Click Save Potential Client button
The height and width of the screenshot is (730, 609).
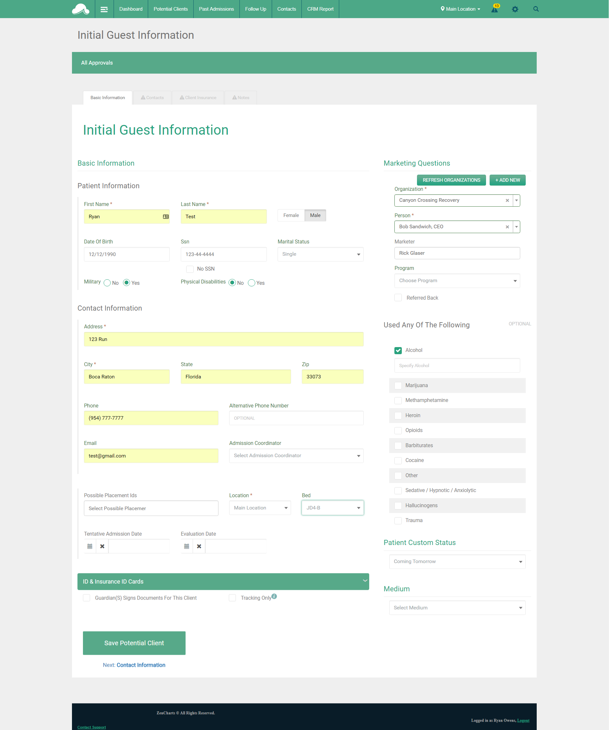pyautogui.click(x=134, y=643)
